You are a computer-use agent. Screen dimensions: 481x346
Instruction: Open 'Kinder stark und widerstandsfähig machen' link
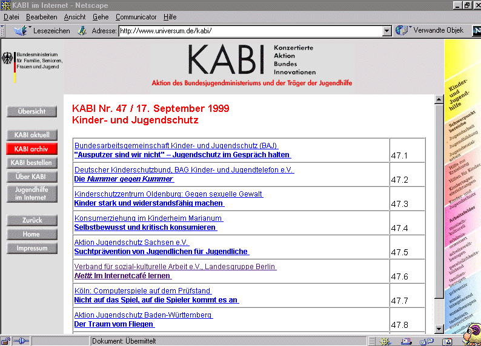coord(149,203)
